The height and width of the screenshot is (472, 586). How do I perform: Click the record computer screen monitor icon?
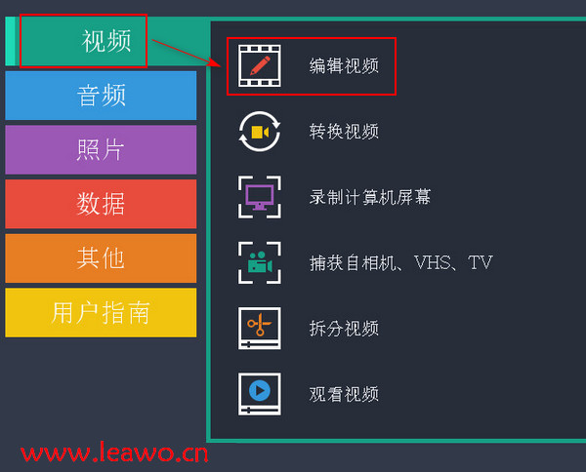point(260,197)
